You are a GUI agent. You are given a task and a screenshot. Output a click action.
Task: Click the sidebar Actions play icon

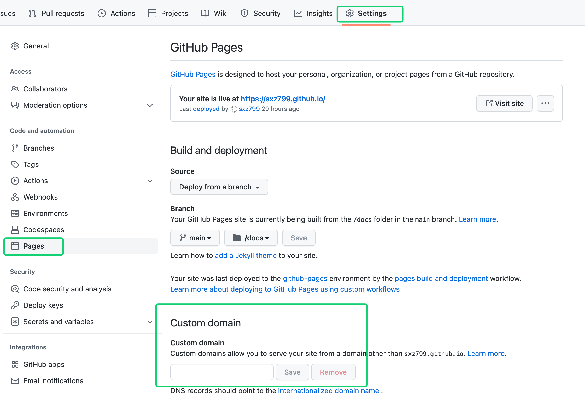click(x=15, y=181)
